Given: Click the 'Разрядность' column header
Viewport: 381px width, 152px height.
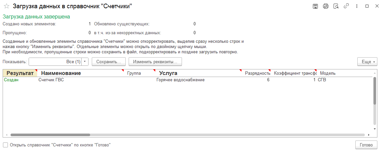Looking at the screenshot, I should click(257, 73).
